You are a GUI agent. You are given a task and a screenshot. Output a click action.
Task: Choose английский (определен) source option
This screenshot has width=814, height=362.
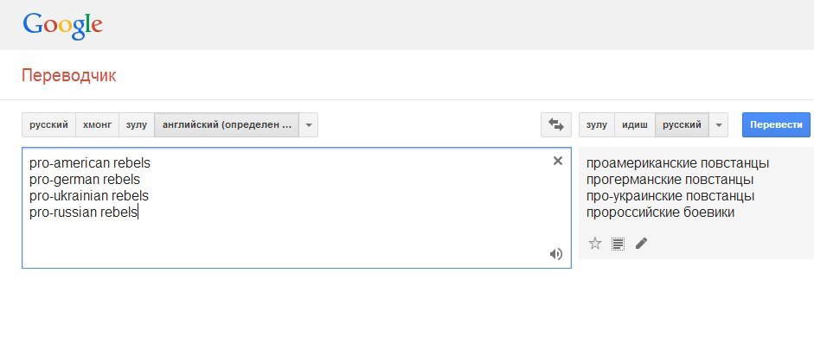[227, 125]
